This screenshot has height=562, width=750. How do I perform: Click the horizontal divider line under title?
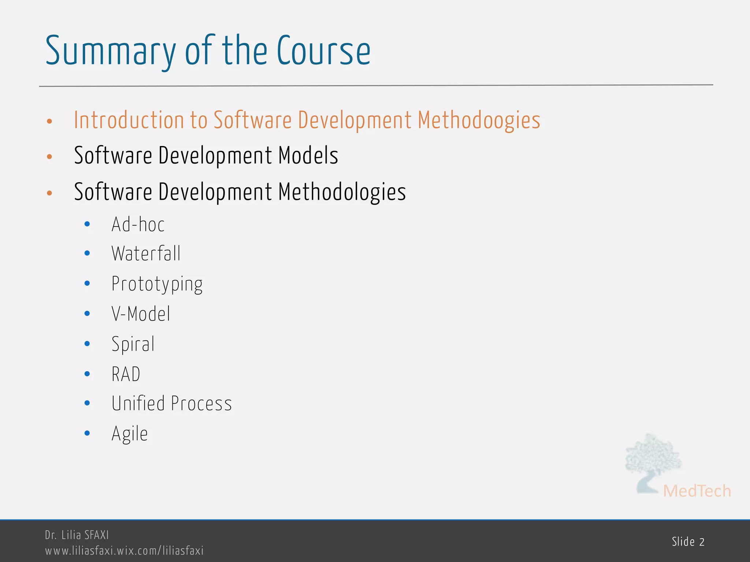[x=376, y=86]
